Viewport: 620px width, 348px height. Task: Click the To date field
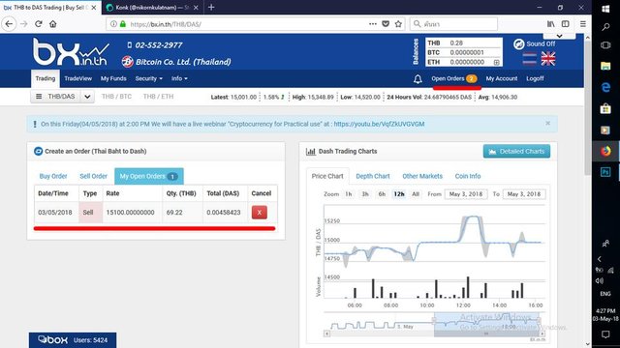(x=524, y=194)
